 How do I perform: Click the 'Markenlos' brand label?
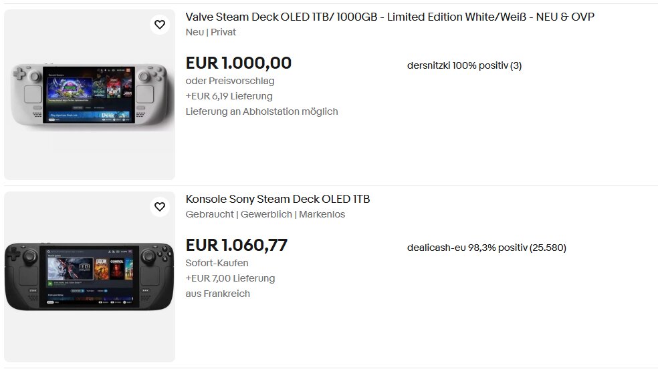(x=322, y=214)
